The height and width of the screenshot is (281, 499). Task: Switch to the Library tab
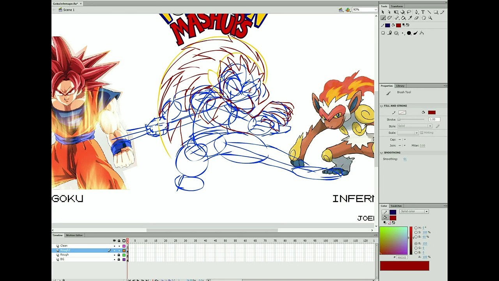[x=400, y=86]
